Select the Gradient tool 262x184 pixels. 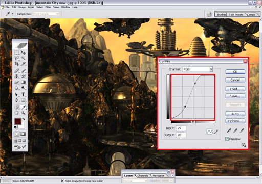[23, 82]
